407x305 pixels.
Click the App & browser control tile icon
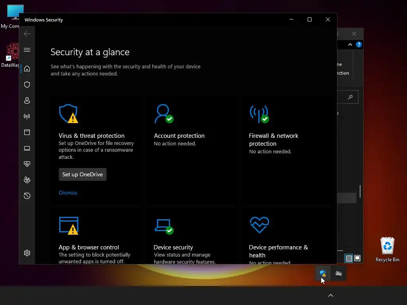(x=68, y=226)
